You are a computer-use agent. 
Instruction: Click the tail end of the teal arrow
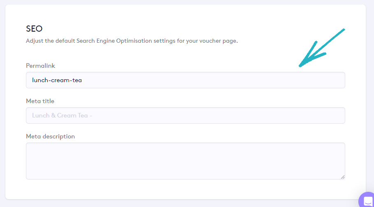[x=343, y=30]
